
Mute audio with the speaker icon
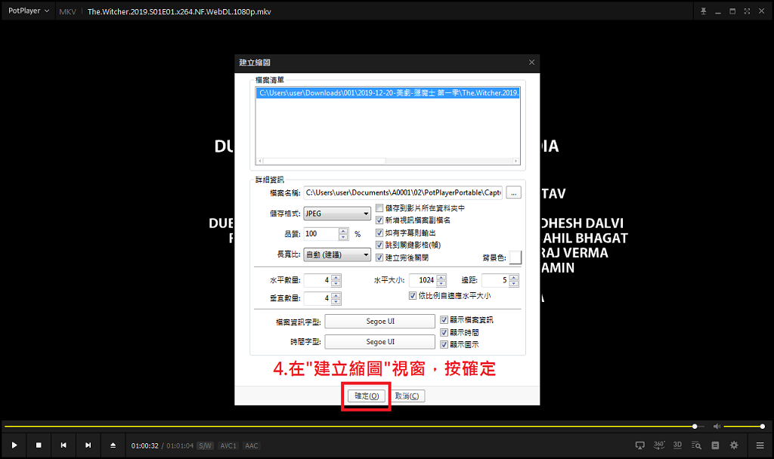717,426
